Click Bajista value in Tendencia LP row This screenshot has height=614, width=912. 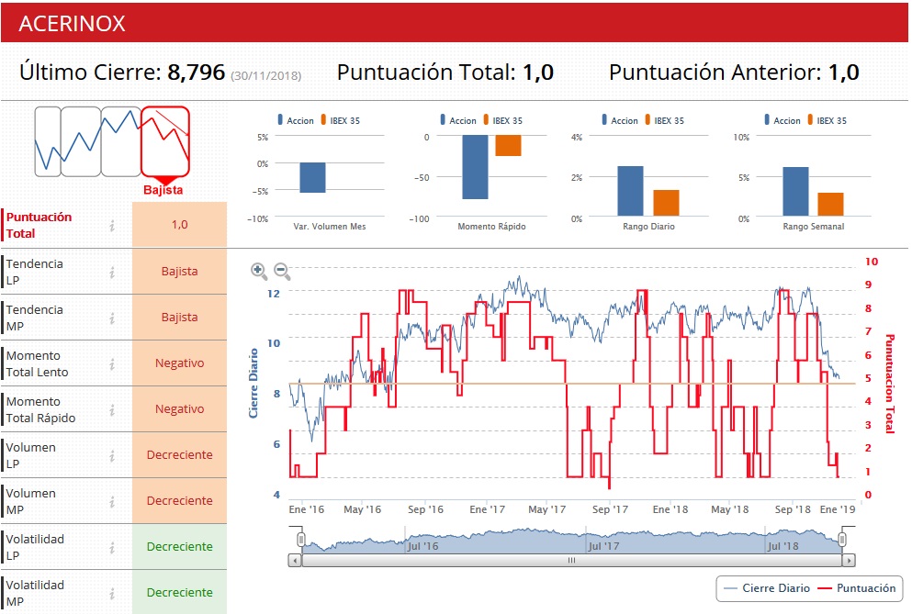pos(179,271)
